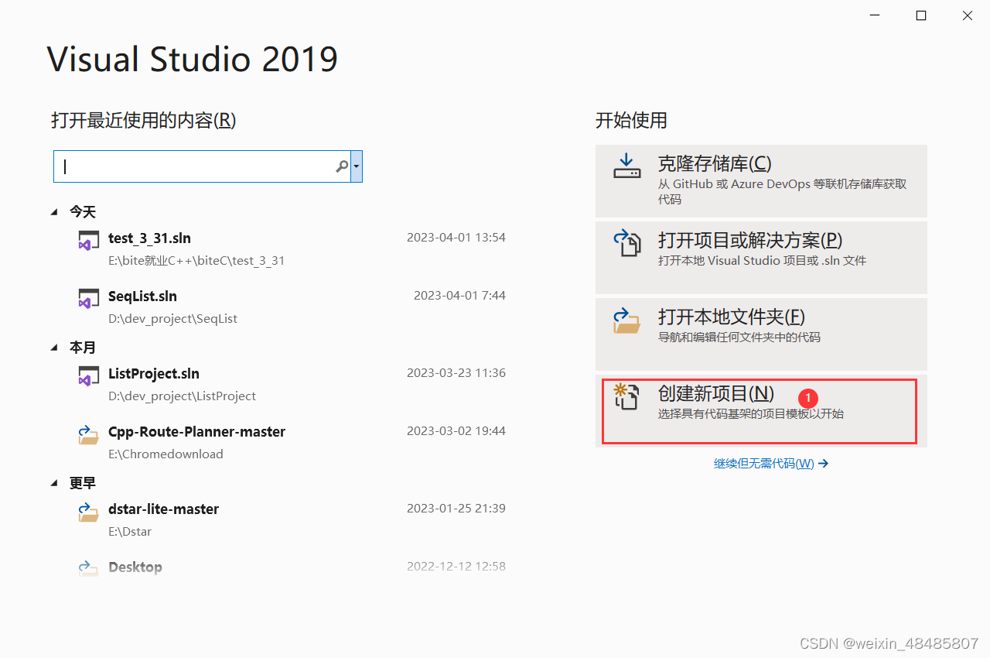Click timestamp 2023-04-01 7:44
The height and width of the screenshot is (658, 990).
click(x=459, y=296)
